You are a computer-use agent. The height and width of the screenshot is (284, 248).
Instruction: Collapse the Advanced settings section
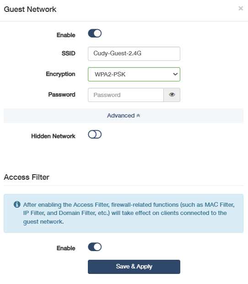pos(124,116)
